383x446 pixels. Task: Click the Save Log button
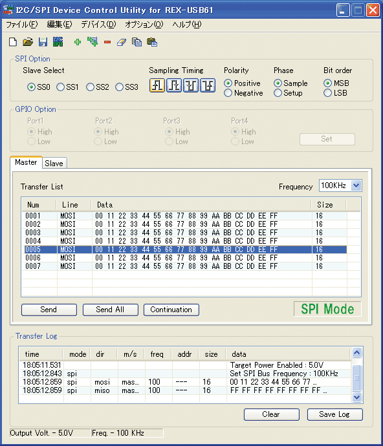point(335,414)
